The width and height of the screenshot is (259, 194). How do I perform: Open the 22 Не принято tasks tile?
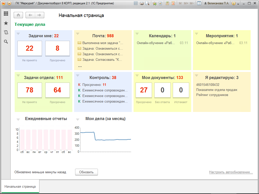click(30, 48)
